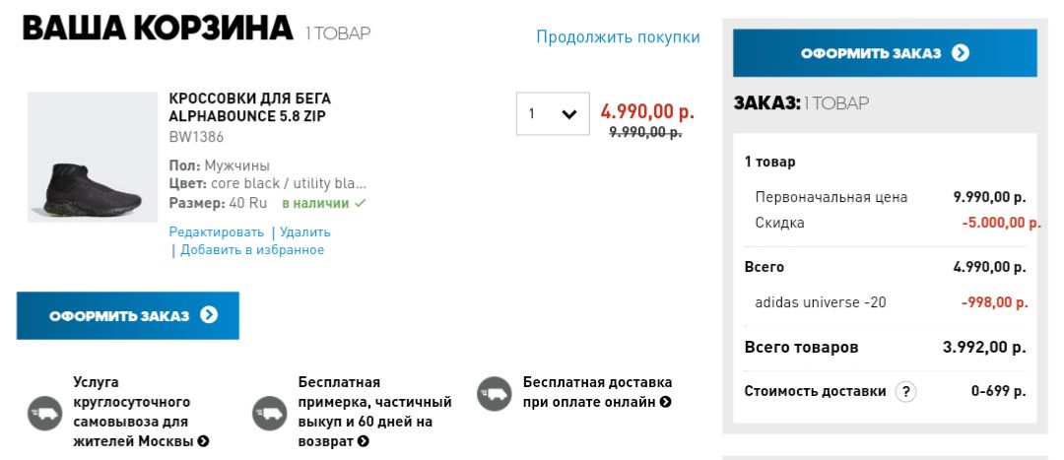Click the arrow after 'возврат' in fitting offer
This screenshot has height=460, width=1064.
coord(363,441)
